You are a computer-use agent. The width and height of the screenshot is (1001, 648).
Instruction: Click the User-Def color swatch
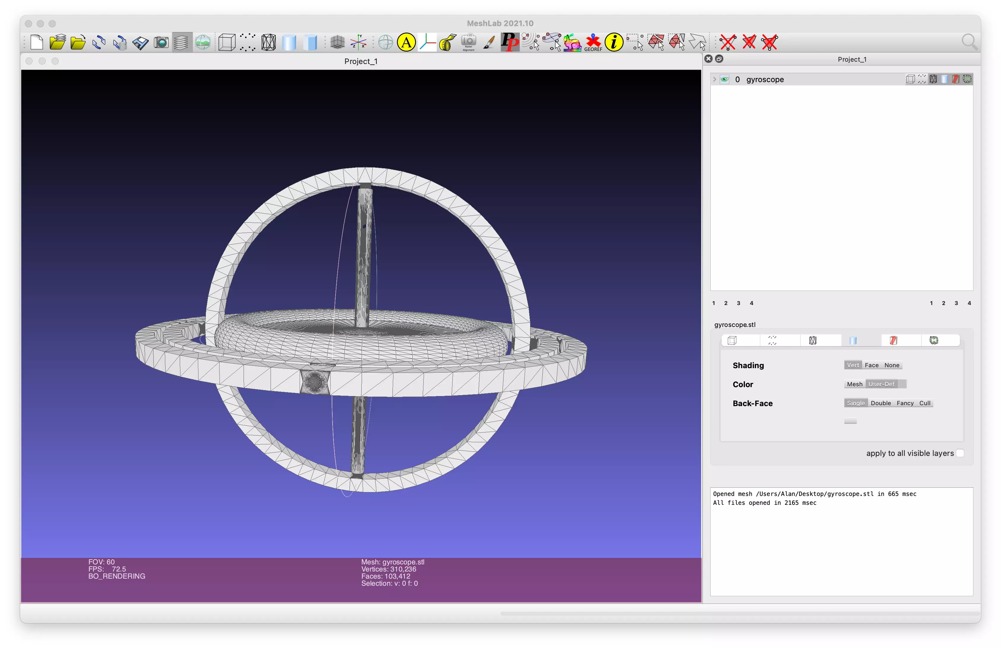[902, 384]
